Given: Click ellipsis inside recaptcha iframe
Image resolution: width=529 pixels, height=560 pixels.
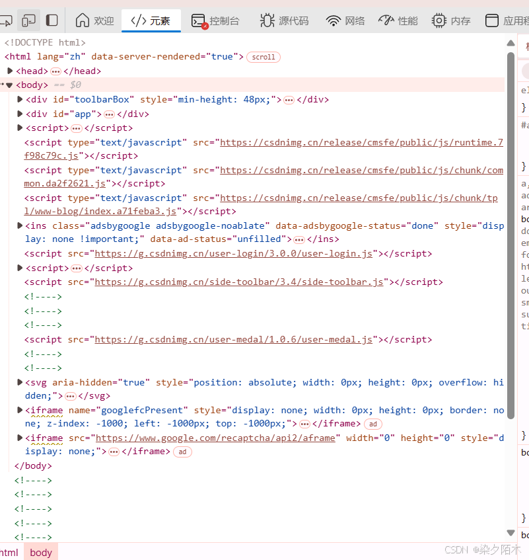Looking at the screenshot, I should coord(114,452).
